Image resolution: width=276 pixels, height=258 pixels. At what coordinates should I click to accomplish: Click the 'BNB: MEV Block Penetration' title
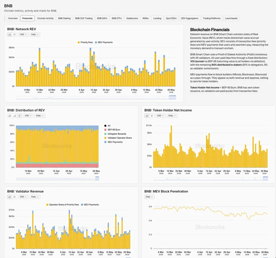(x=166, y=192)
